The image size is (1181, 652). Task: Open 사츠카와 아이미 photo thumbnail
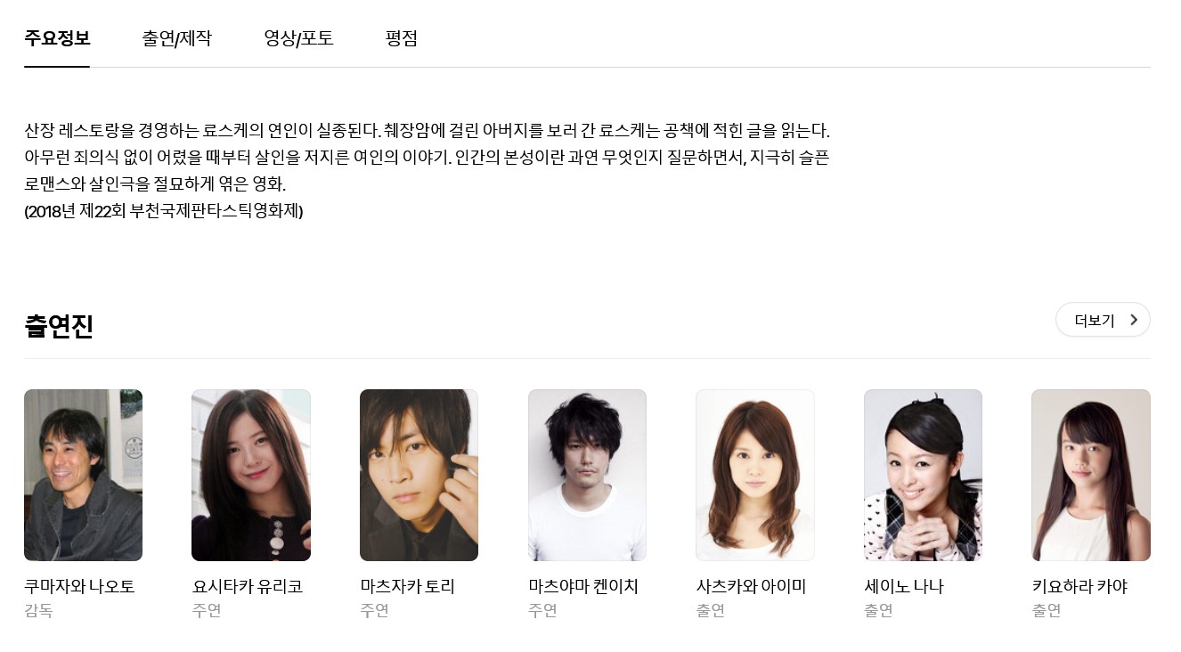point(755,475)
